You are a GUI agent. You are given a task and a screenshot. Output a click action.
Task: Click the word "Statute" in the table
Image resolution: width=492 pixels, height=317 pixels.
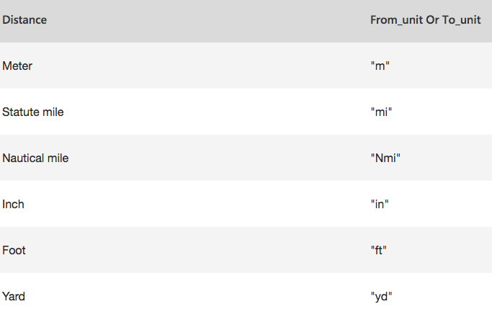point(21,112)
